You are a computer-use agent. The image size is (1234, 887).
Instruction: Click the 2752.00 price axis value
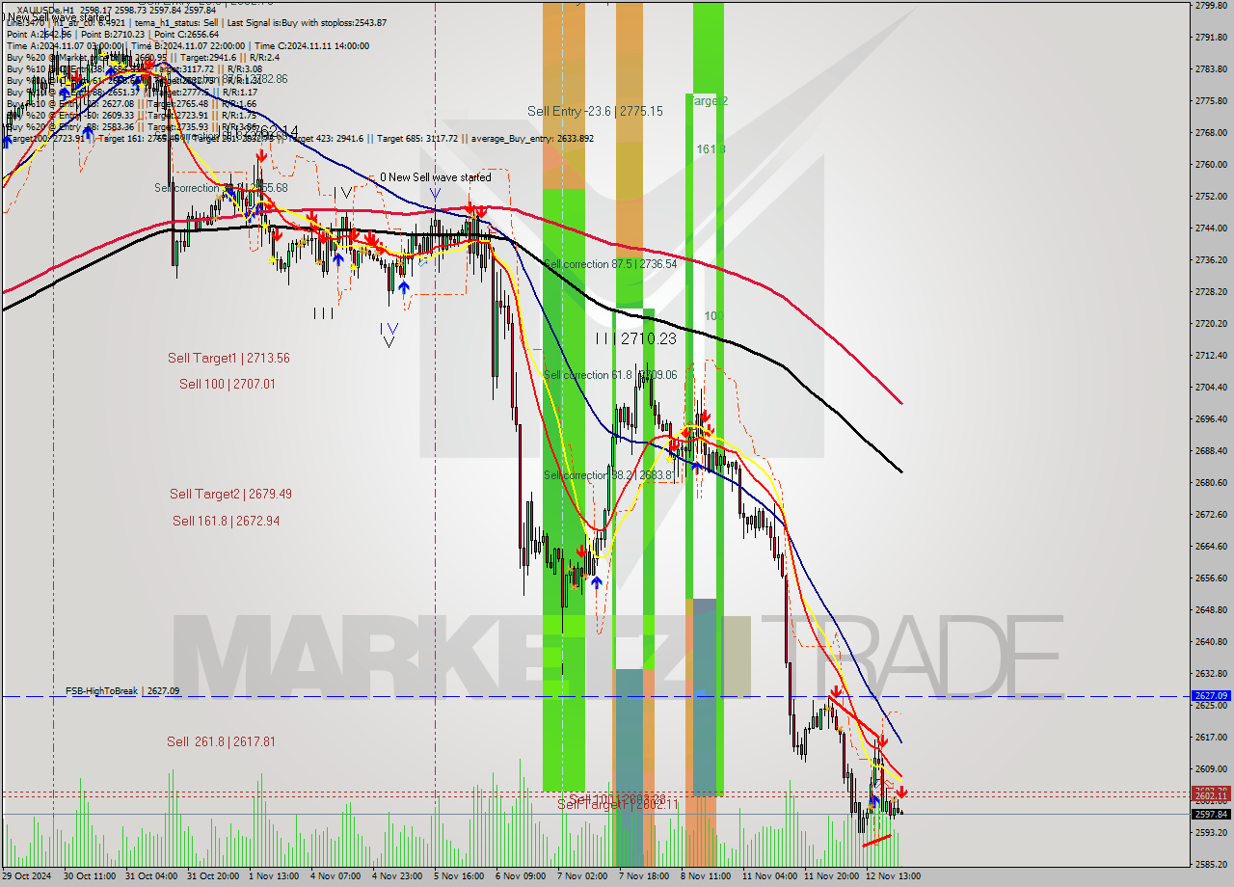coord(1211,197)
